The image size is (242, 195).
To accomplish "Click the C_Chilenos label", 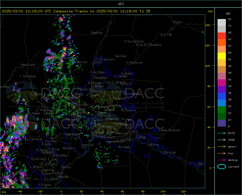I will (28, 76).
